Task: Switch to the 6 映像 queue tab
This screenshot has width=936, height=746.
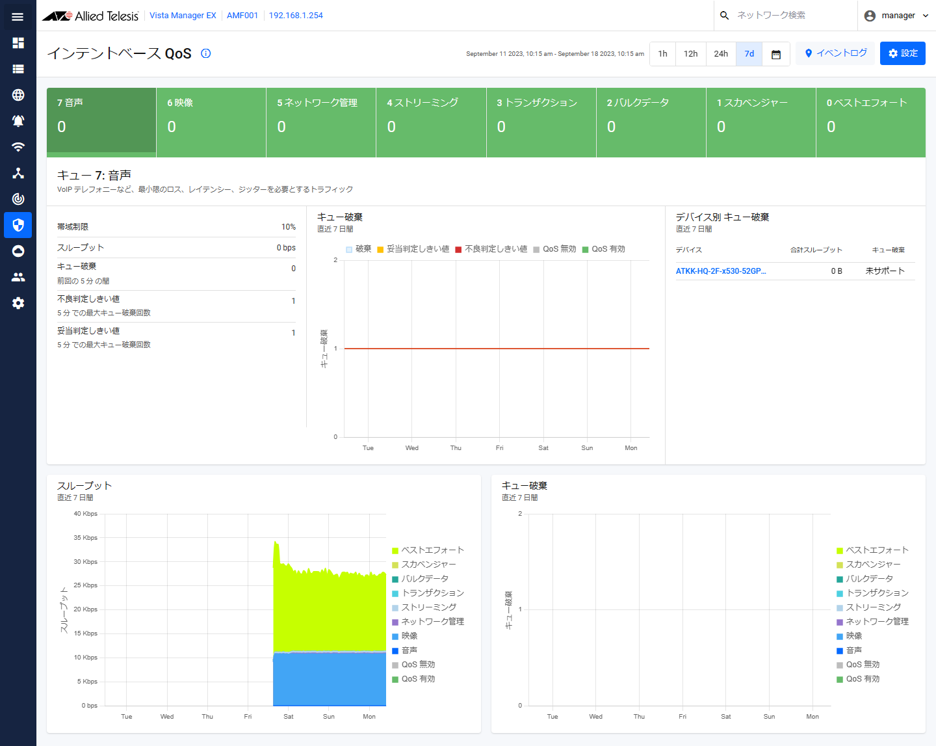Action: [211, 122]
